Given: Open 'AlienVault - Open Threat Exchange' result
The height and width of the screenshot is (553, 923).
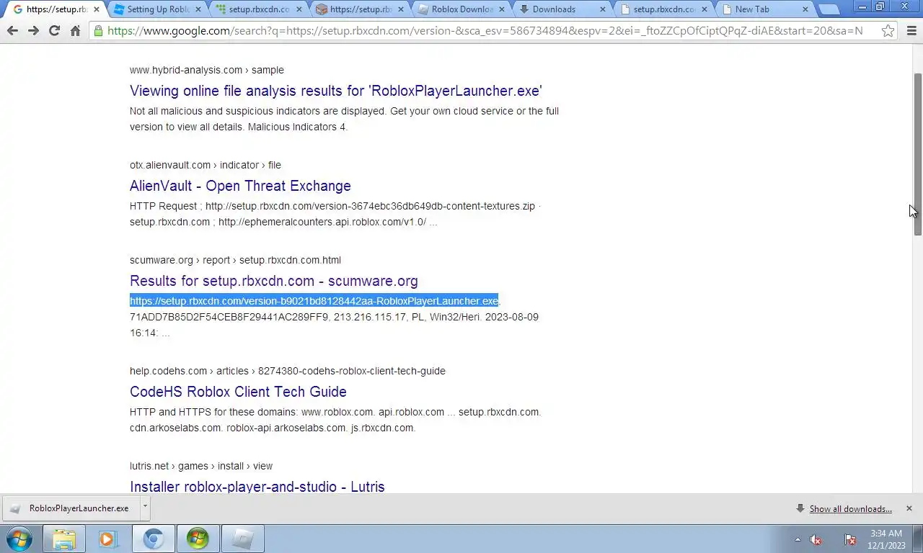Looking at the screenshot, I should (x=240, y=186).
